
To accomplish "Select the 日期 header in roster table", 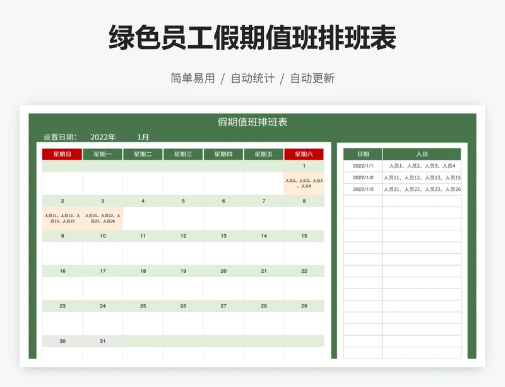I will [363, 154].
